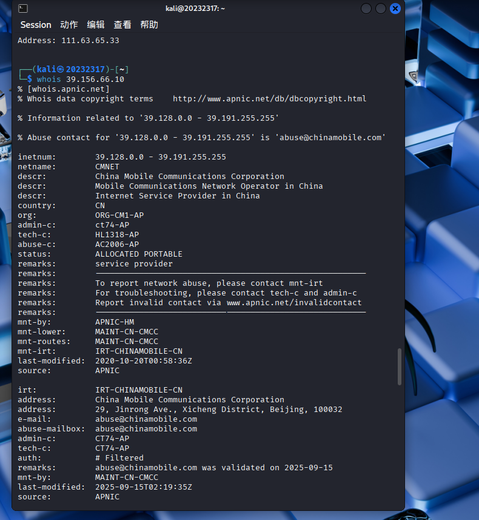
Task: Click 'China Mobile Communications Corporation' descr line
Action: pos(190,177)
